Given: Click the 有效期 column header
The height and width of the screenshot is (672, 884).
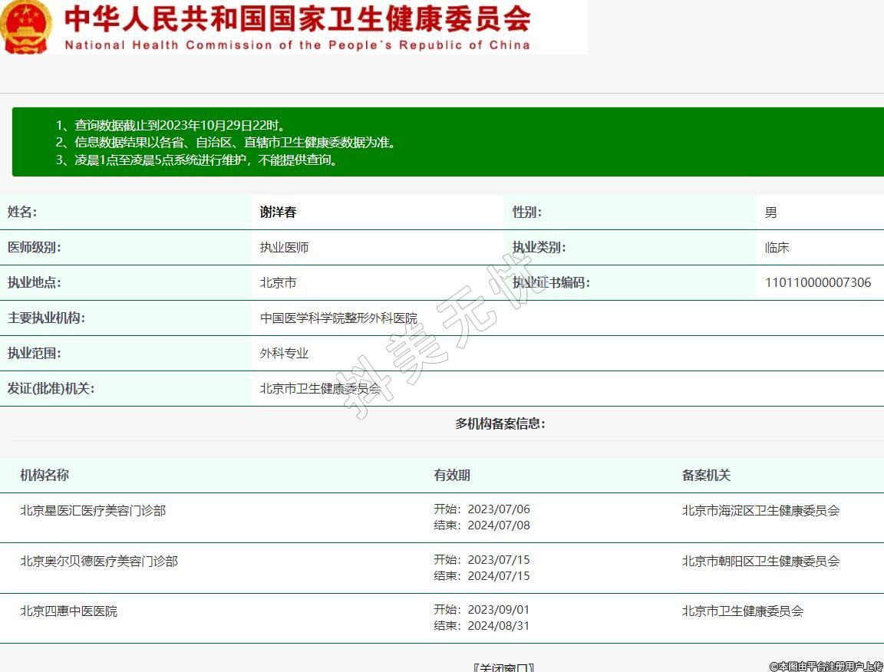Looking at the screenshot, I should [452, 475].
